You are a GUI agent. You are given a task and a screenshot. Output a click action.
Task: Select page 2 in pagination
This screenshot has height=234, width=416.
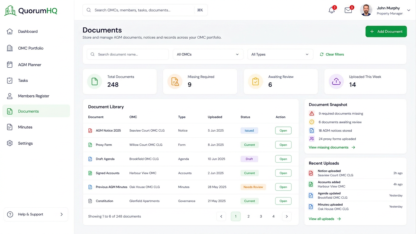pos(248,216)
